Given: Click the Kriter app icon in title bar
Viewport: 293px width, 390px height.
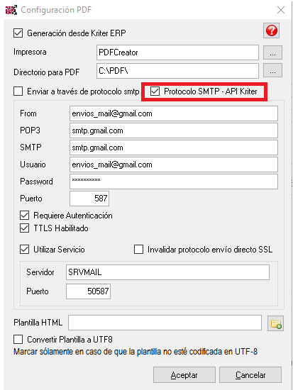Looking at the screenshot, I should pos(11,10).
